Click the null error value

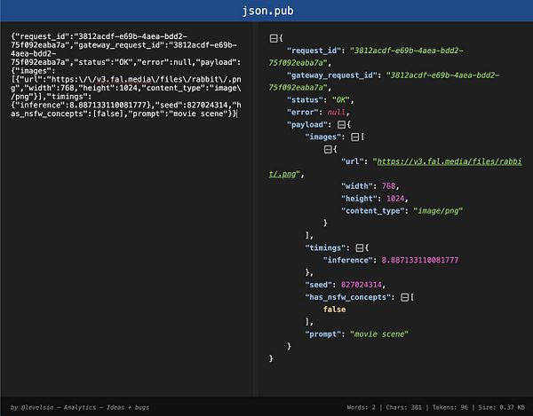336,113
